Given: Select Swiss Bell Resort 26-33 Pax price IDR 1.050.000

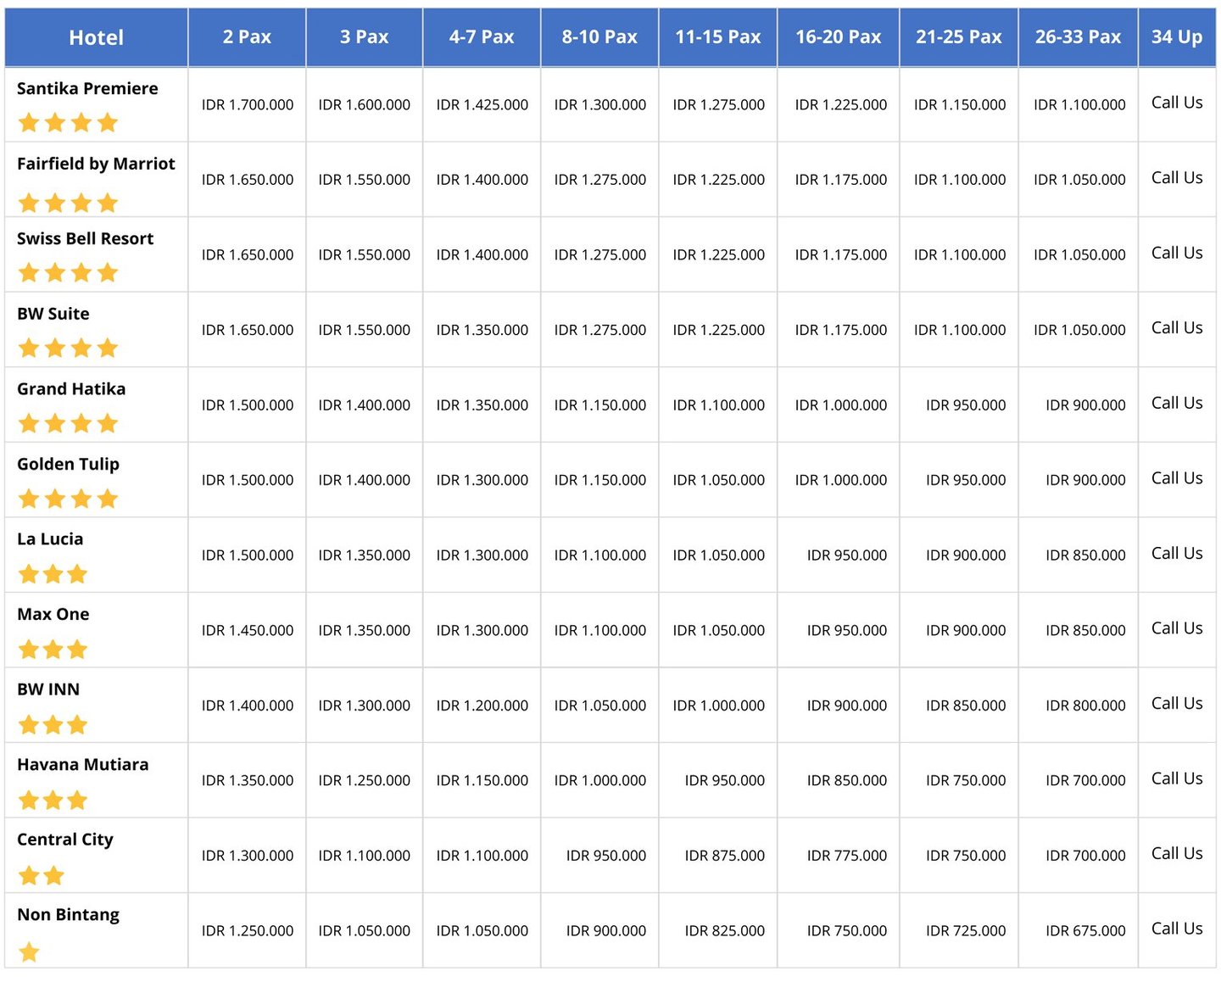Looking at the screenshot, I should [1079, 255].
